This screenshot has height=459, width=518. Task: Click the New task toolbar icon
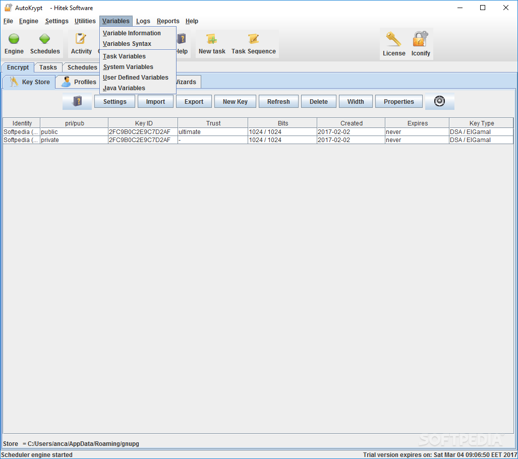pyautogui.click(x=212, y=39)
